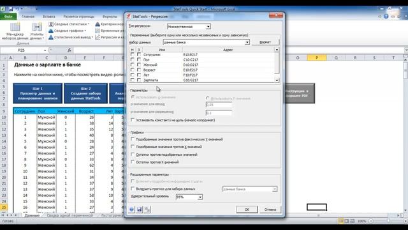Open the Вставка ribbon tab
This screenshot has width=408, height=230.
pos(48,17)
